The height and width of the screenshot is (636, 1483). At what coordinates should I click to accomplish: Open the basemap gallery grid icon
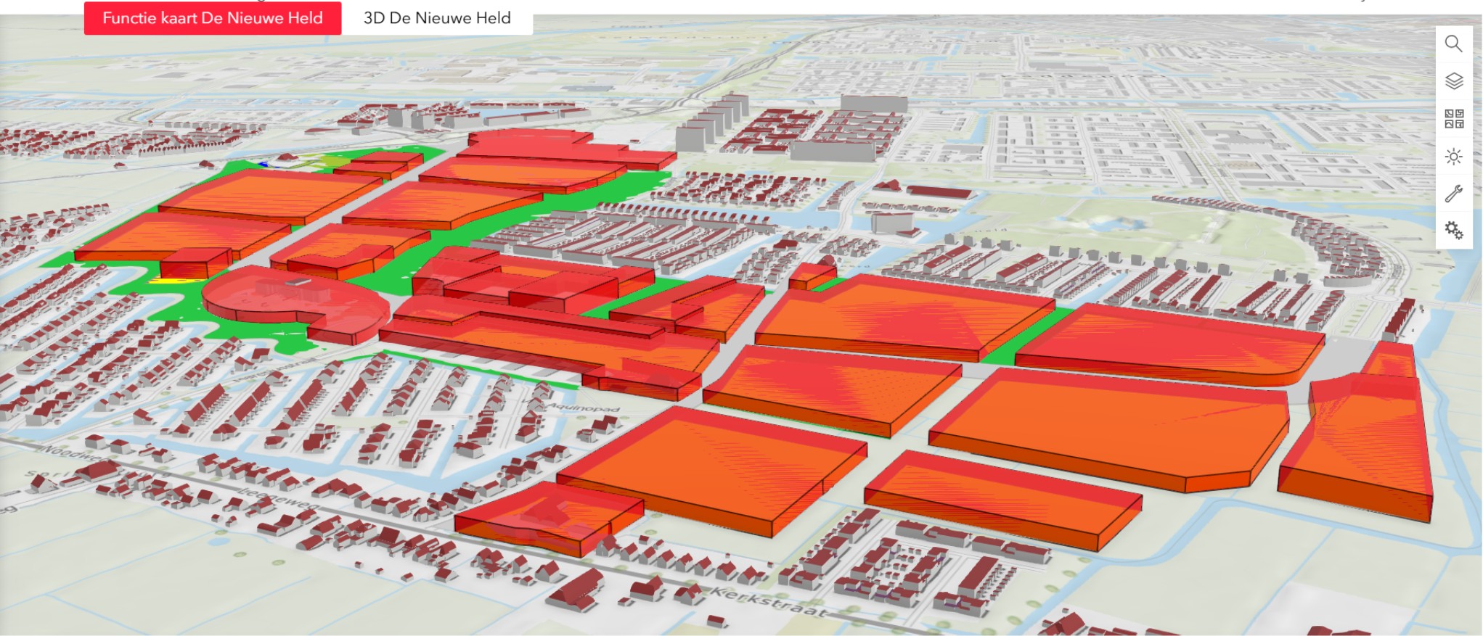tap(1453, 119)
